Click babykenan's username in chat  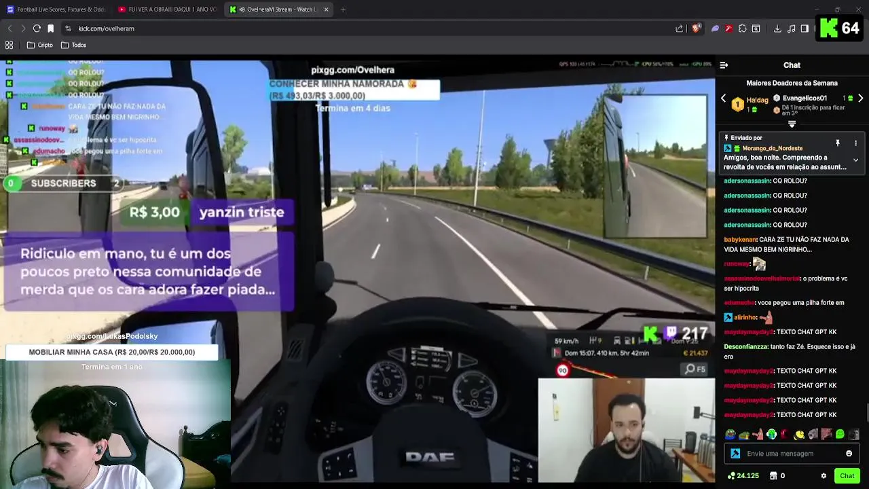pos(740,240)
